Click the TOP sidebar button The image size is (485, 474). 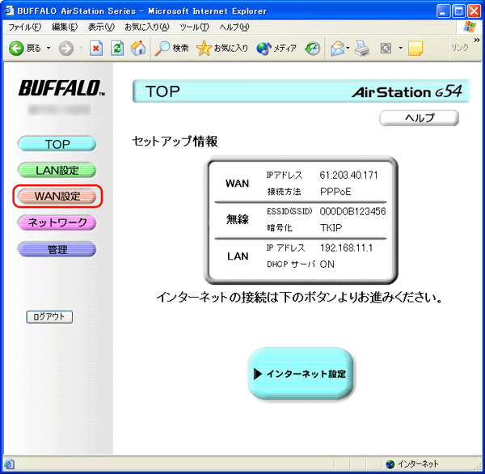[x=57, y=144]
